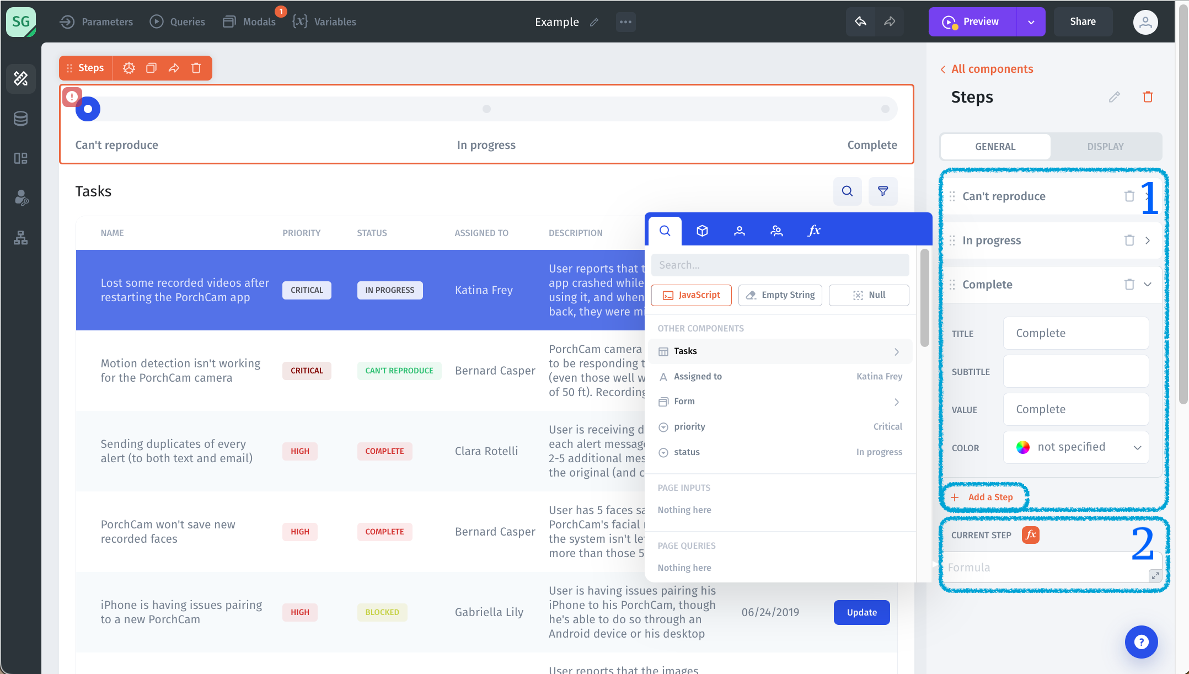The width and height of the screenshot is (1189, 674).
Task: Duplicate the Steps component with copy icon
Action: (x=151, y=68)
